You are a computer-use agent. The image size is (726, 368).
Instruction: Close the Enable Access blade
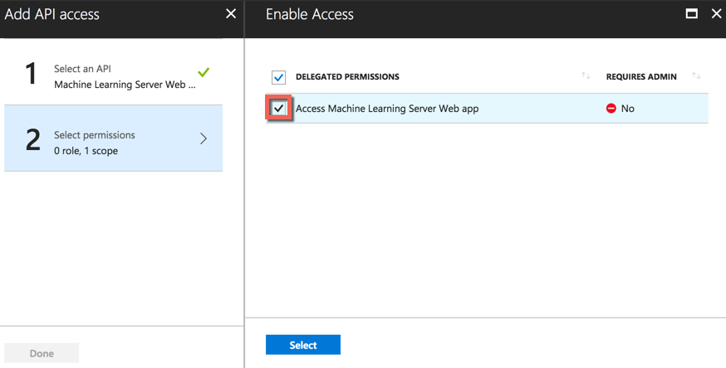tap(716, 13)
